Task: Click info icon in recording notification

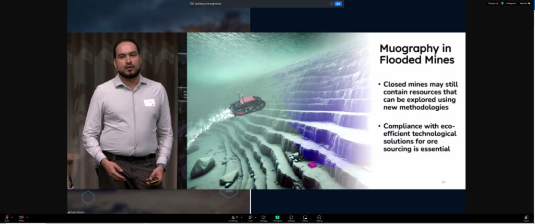Action: [331, 3]
